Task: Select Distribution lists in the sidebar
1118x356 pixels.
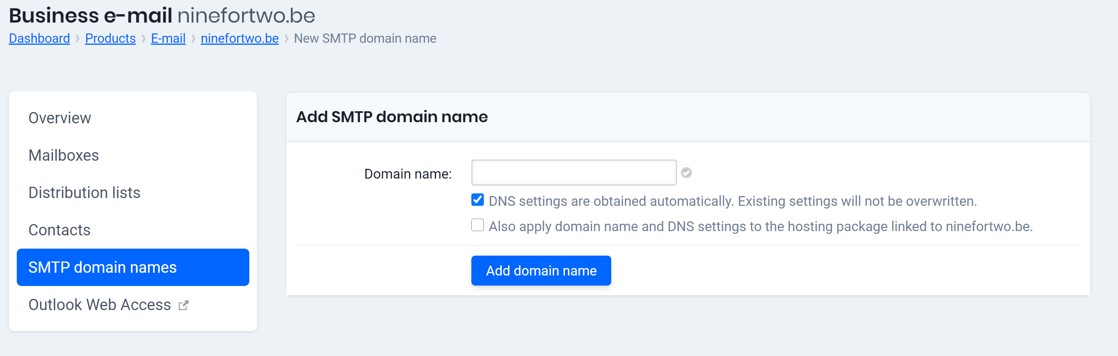Action: pyautogui.click(x=84, y=193)
